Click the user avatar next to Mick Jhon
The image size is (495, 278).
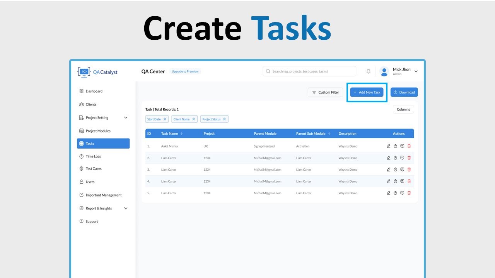coord(384,71)
